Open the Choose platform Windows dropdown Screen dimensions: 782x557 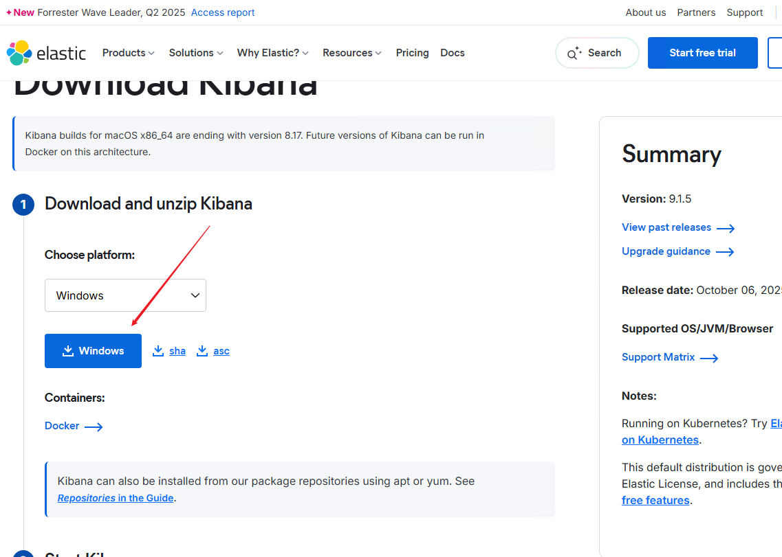click(125, 295)
